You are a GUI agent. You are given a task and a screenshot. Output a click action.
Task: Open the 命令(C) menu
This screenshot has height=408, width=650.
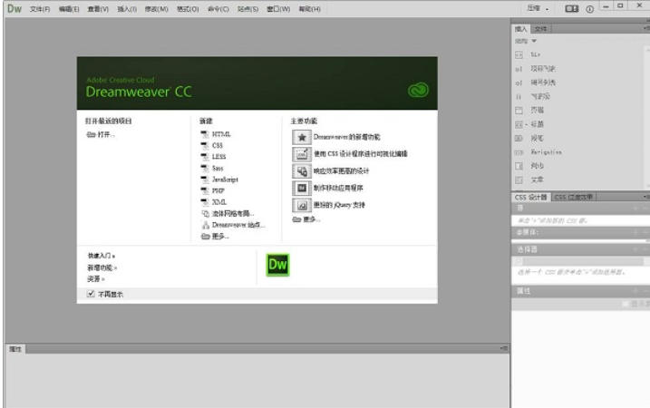click(218, 9)
